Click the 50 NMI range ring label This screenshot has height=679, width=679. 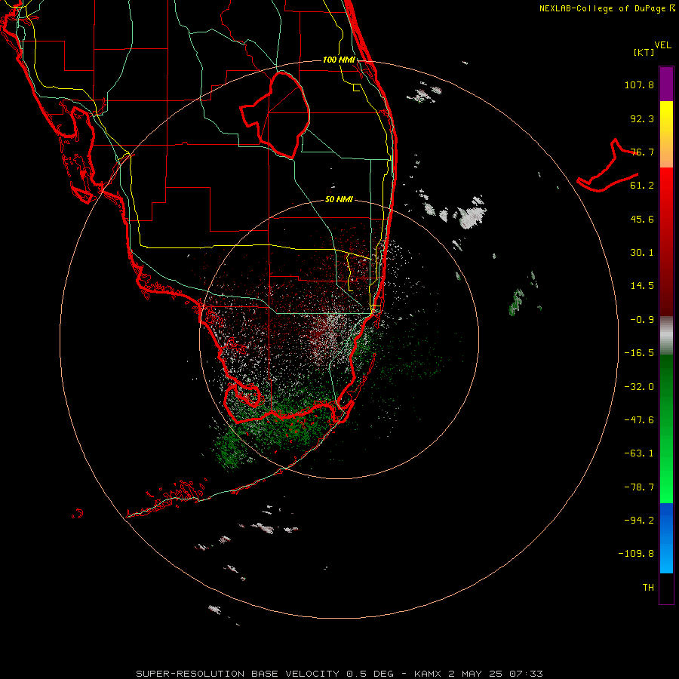pyautogui.click(x=339, y=199)
